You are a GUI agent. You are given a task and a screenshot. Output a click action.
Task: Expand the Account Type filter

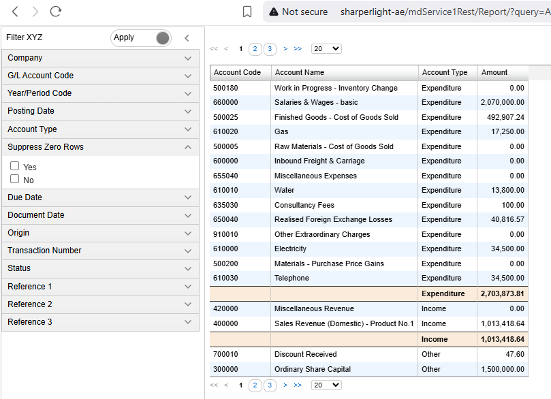pos(100,129)
